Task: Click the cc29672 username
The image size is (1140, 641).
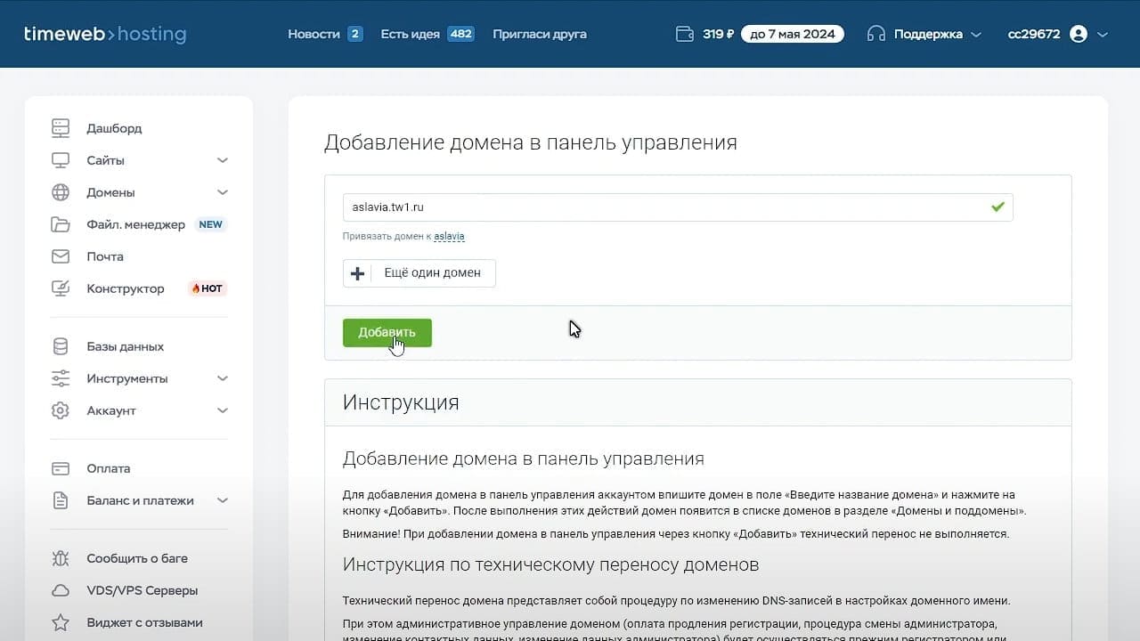Action: [1034, 34]
